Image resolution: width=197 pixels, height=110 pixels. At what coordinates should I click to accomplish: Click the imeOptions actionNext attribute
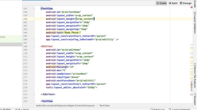[x=67, y=74]
